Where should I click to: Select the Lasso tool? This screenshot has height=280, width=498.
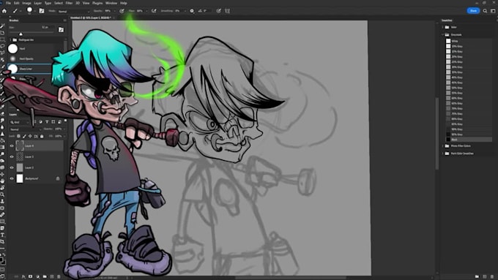coord(2,46)
